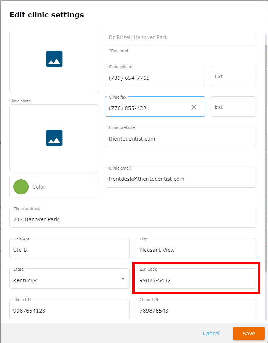Click the clinic logo image placeholder icon

(x=54, y=59)
